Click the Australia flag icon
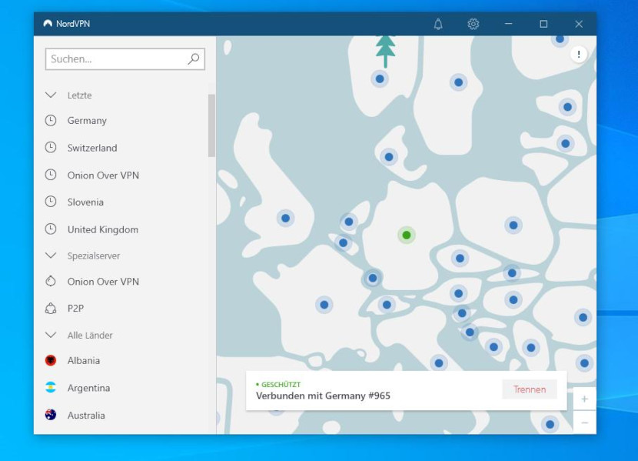The width and height of the screenshot is (638, 461). click(x=51, y=415)
